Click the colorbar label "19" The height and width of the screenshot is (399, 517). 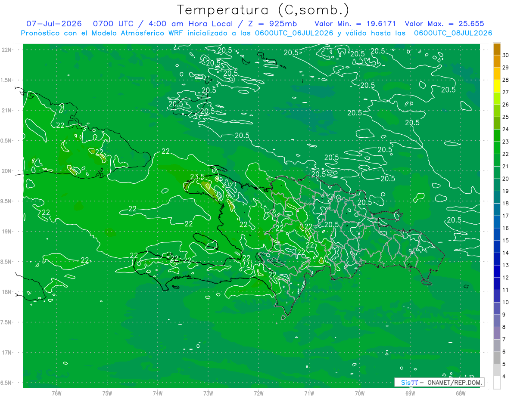tap(506, 191)
